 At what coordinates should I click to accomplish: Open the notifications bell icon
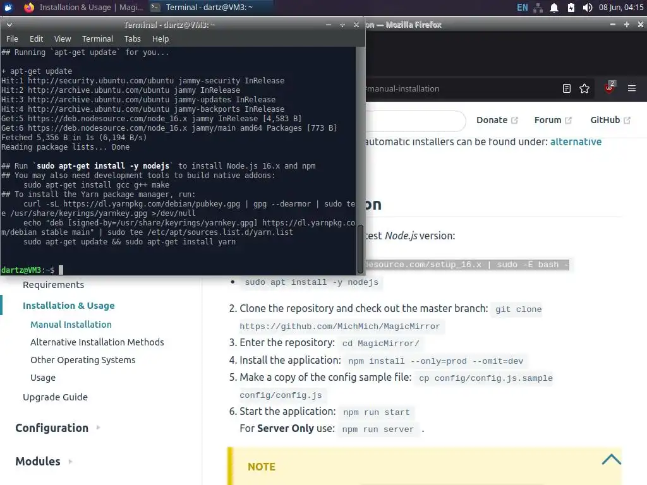pyautogui.click(x=554, y=8)
